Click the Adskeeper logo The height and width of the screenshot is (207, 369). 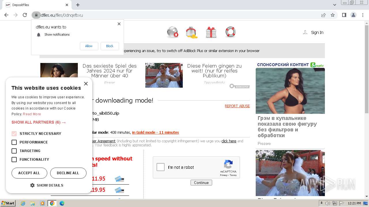pos(240,86)
